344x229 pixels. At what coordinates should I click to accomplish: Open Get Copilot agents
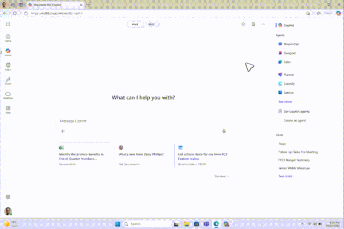[x=294, y=112]
